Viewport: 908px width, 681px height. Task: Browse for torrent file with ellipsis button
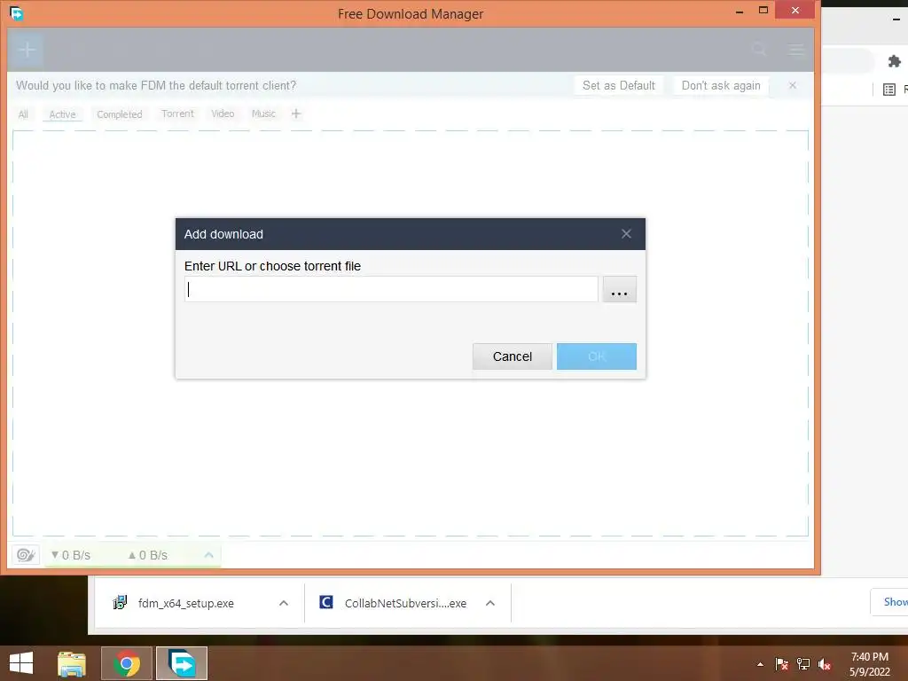[619, 289]
